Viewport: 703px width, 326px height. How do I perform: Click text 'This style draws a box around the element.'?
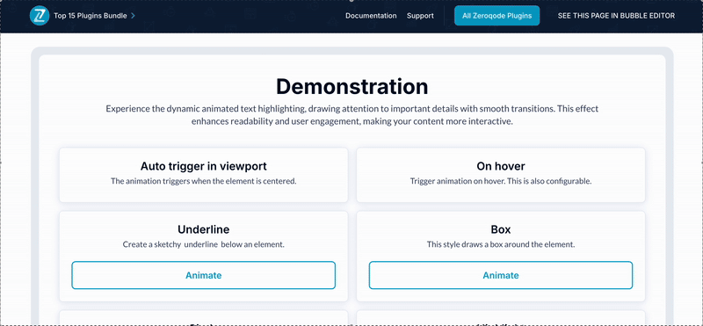(501, 245)
